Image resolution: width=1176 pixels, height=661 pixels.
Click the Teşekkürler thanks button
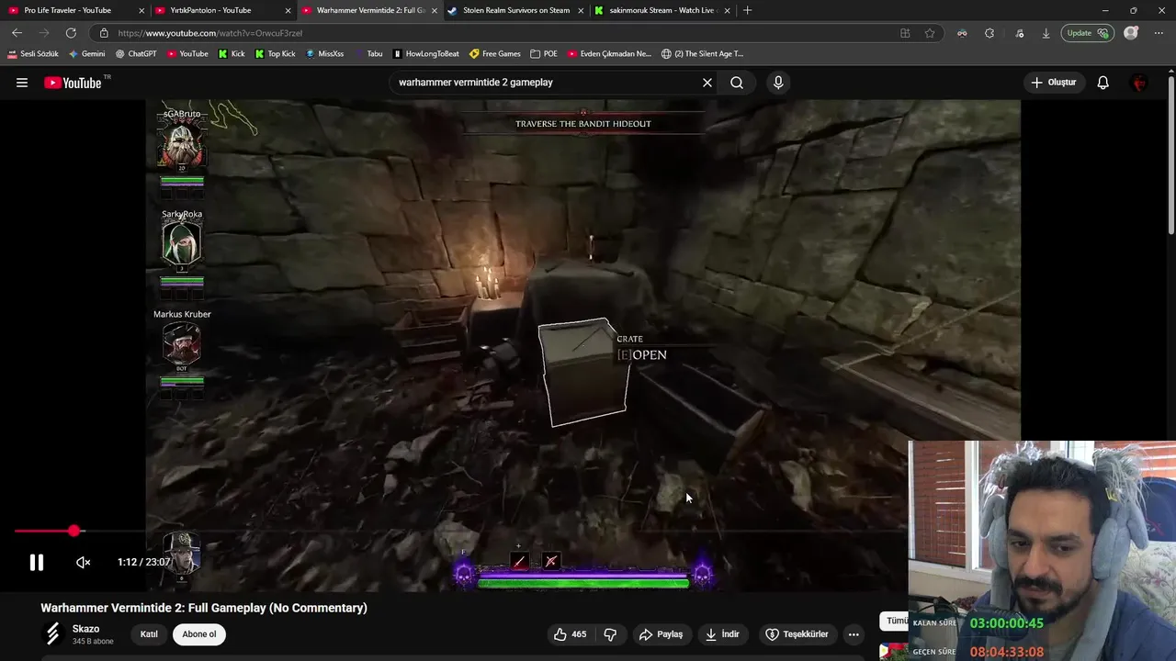pos(797,634)
